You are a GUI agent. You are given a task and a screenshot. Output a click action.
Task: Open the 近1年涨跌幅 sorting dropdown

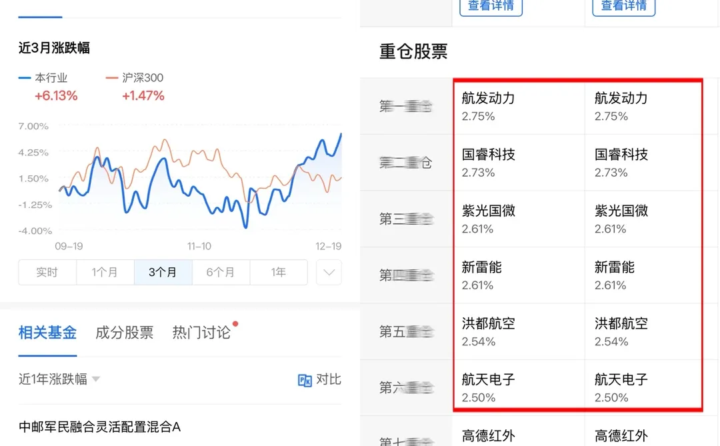[57, 379]
